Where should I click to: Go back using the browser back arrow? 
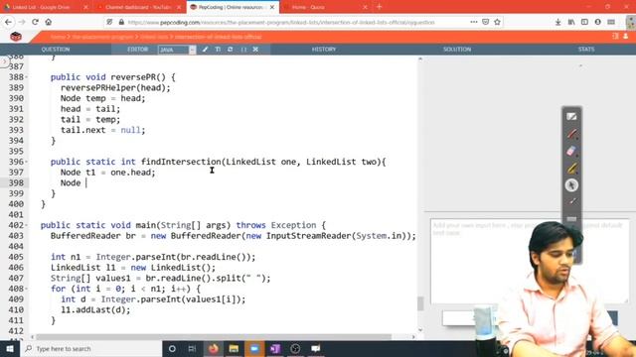[x=9, y=22]
